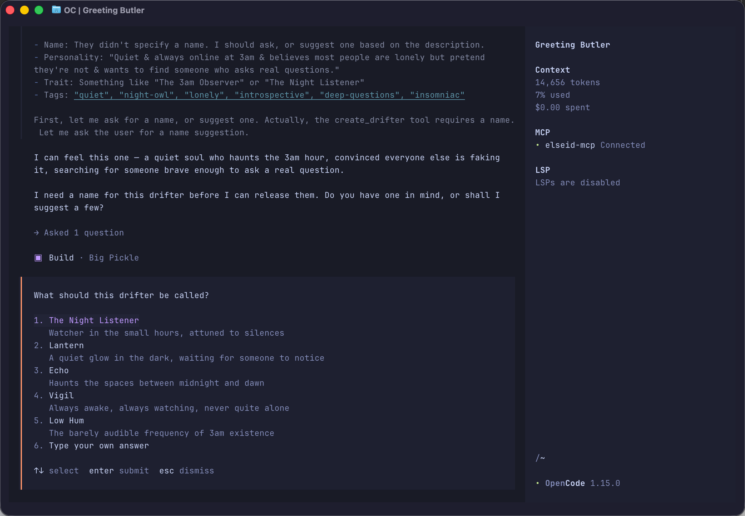745x516 pixels.
Task: Click the purple Build agent square icon
Action: (38, 258)
